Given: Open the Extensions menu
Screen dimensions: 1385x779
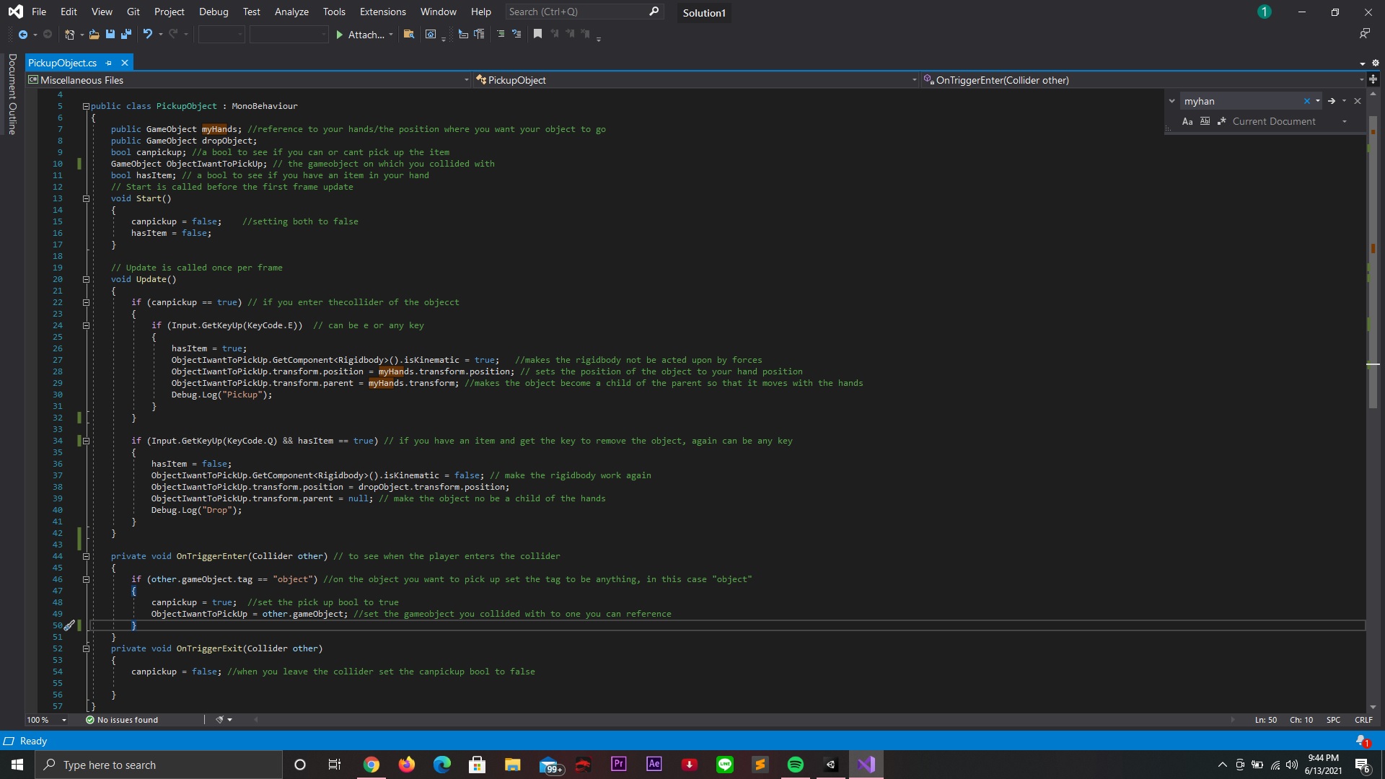Looking at the screenshot, I should [382, 12].
